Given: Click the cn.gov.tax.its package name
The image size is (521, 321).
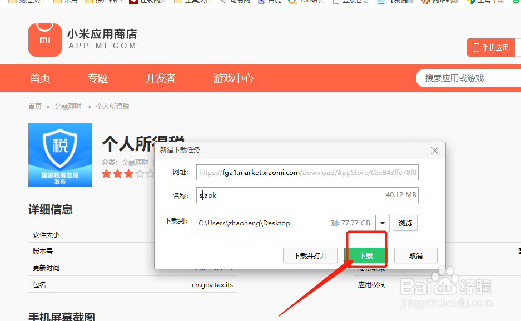Looking at the screenshot, I should pyautogui.click(x=212, y=285).
